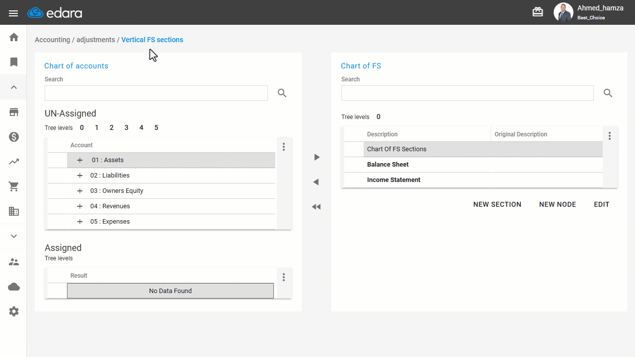
Task: Open the bookmark icon in sidebar
Action: (14, 62)
